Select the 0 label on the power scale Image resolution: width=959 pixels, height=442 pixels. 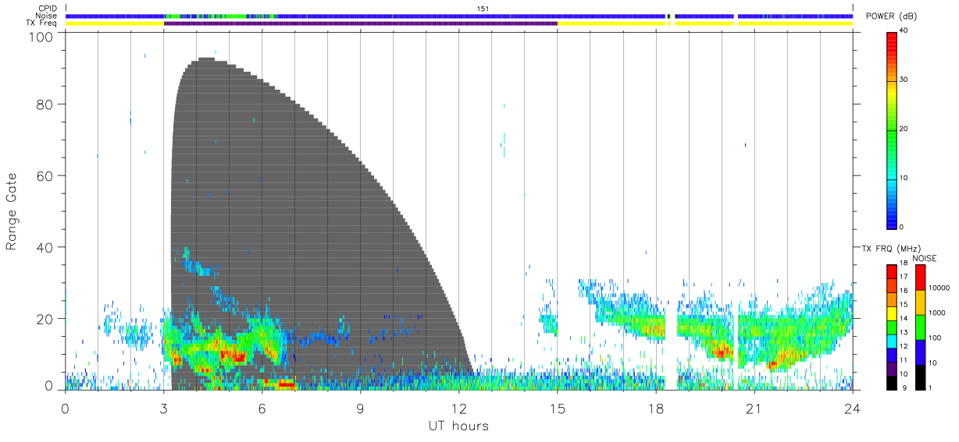pos(902,227)
